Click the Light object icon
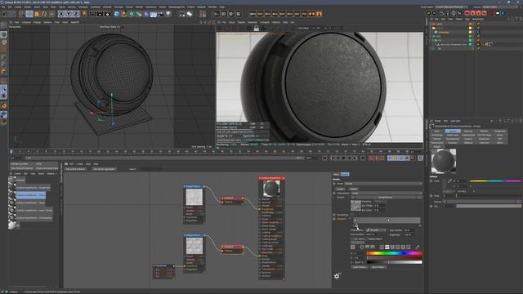 click(x=168, y=14)
